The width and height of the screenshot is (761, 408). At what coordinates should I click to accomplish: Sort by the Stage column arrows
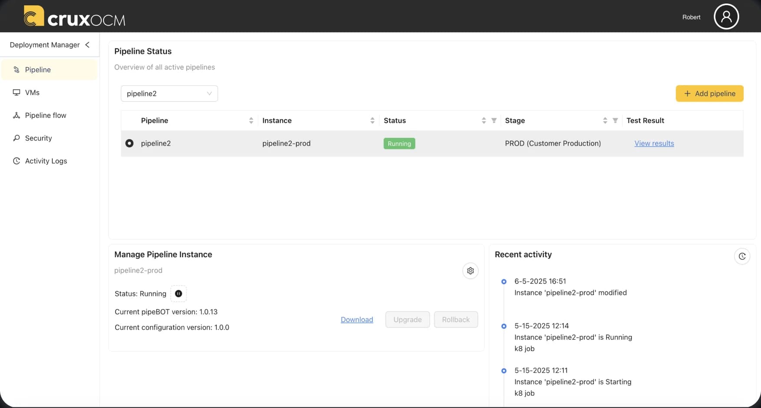point(605,120)
